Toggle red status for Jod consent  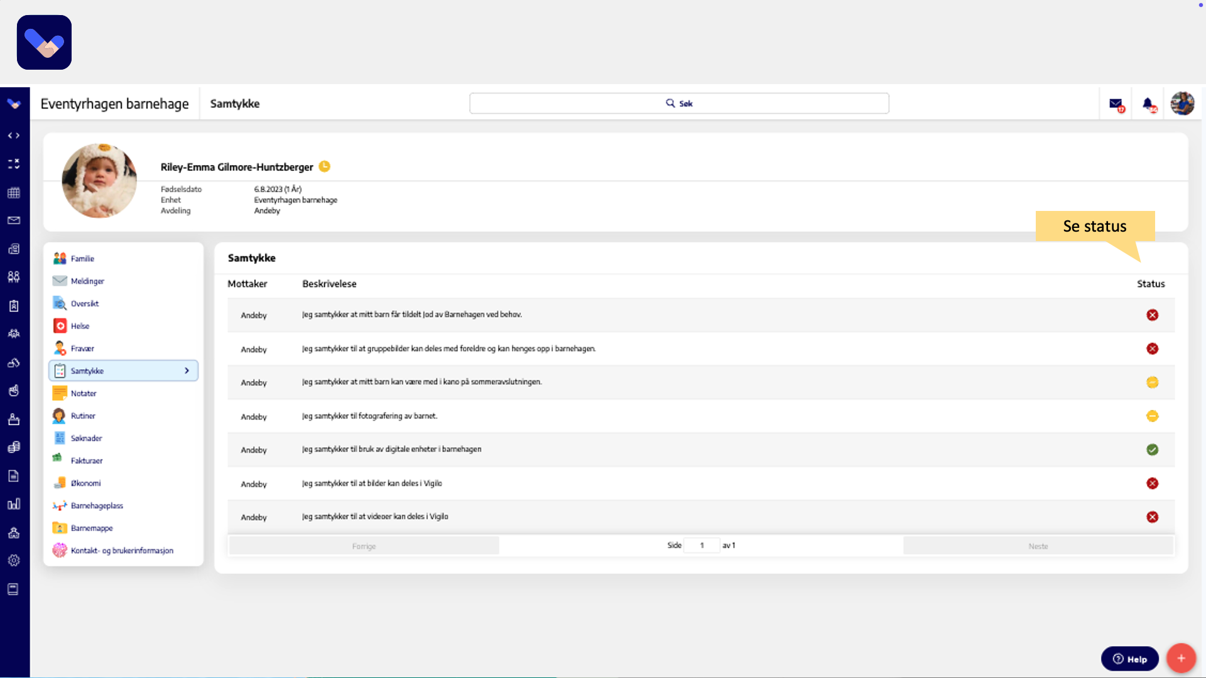pyautogui.click(x=1152, y=315)
